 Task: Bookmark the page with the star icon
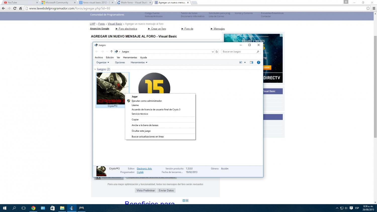coord(368,8)
